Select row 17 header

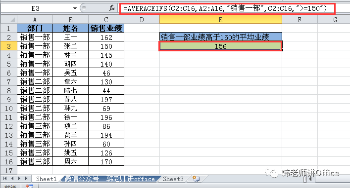(x=9, y=170)
